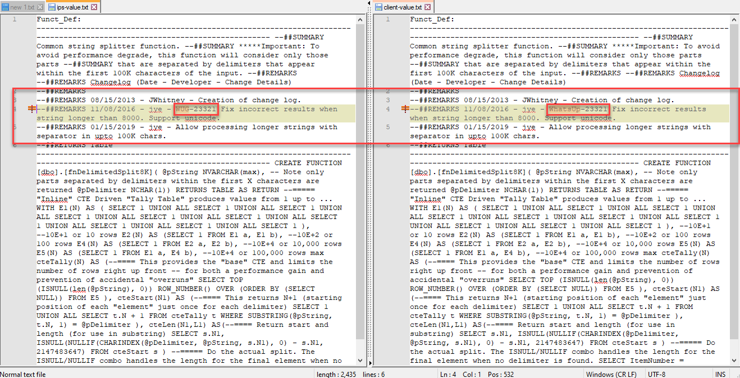Click 'Funct_Def:' in client-value.txt pane
740x378 pixels.
click(432, 19)
